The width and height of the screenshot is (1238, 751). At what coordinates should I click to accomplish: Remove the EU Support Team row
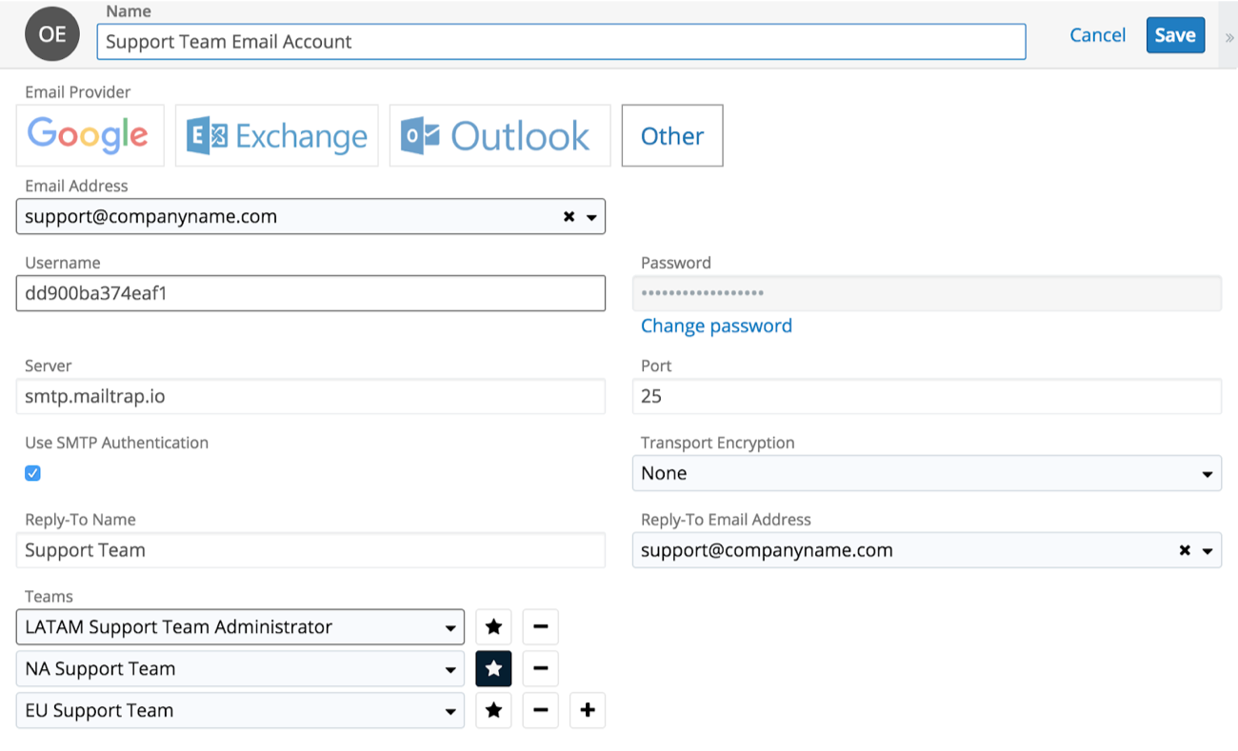tap(540, 711)
